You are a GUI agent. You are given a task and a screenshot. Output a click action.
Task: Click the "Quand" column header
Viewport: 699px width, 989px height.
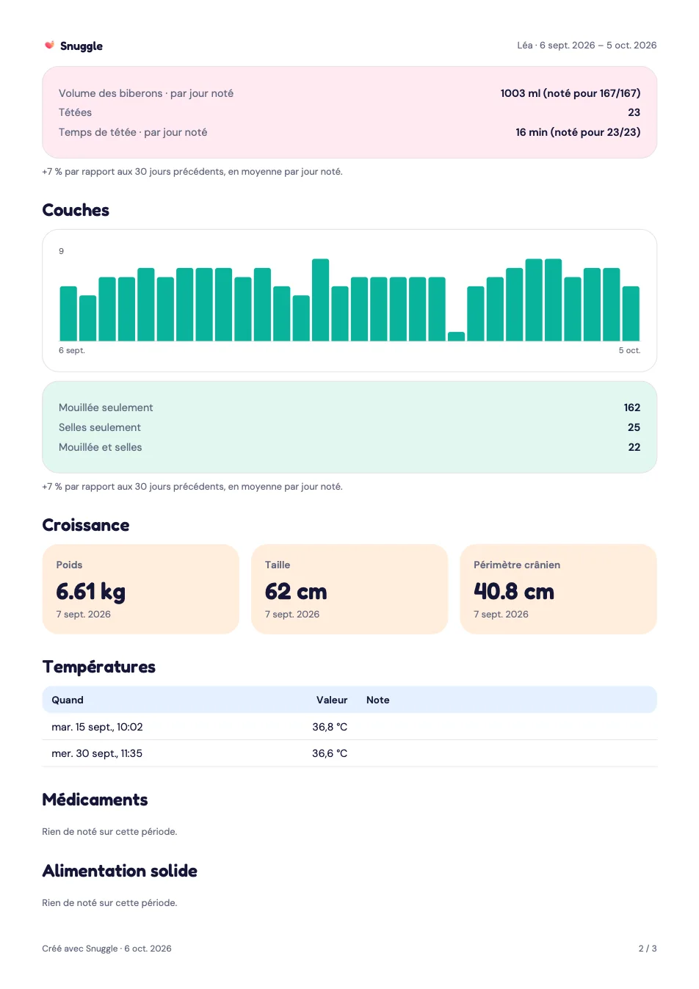click(68, 700)
